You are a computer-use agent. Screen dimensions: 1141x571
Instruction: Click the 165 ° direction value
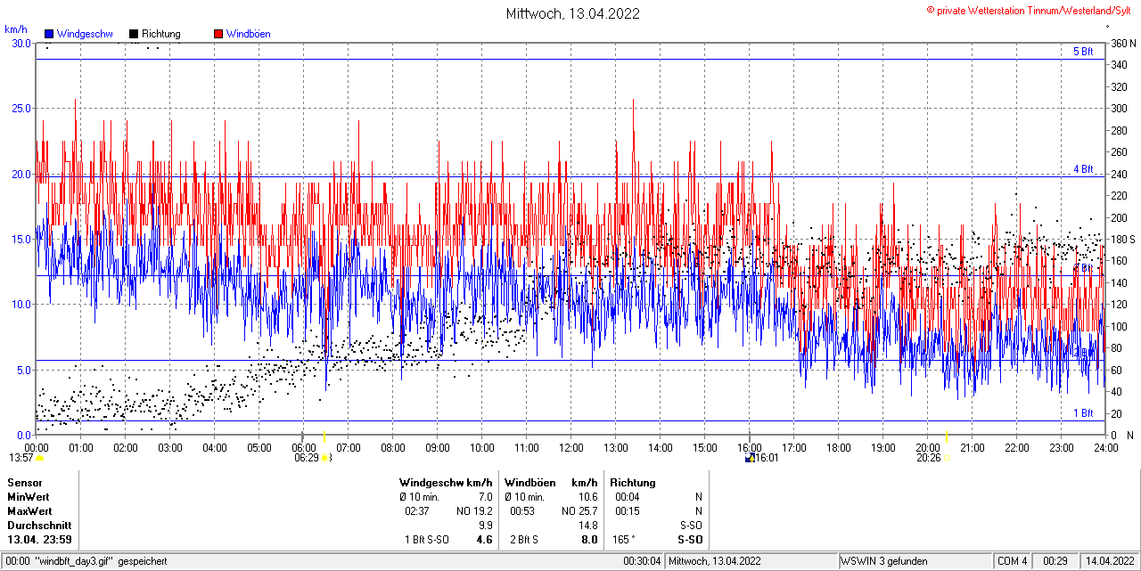point(624,540)
